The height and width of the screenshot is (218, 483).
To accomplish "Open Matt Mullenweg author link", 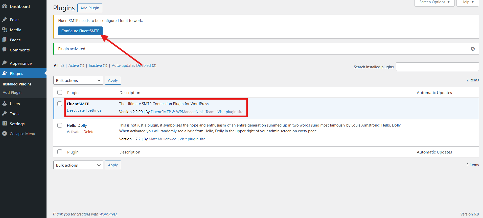I will click(163, 139).
